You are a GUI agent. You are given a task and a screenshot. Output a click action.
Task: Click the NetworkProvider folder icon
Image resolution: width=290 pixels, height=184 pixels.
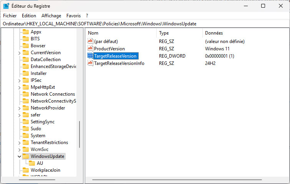tap(26, 108)
